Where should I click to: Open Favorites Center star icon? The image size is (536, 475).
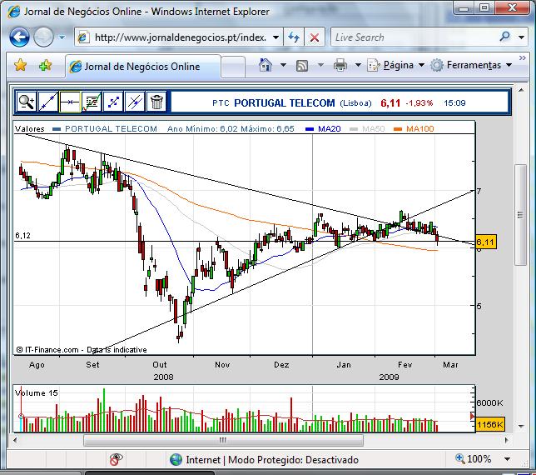[20, 65]
